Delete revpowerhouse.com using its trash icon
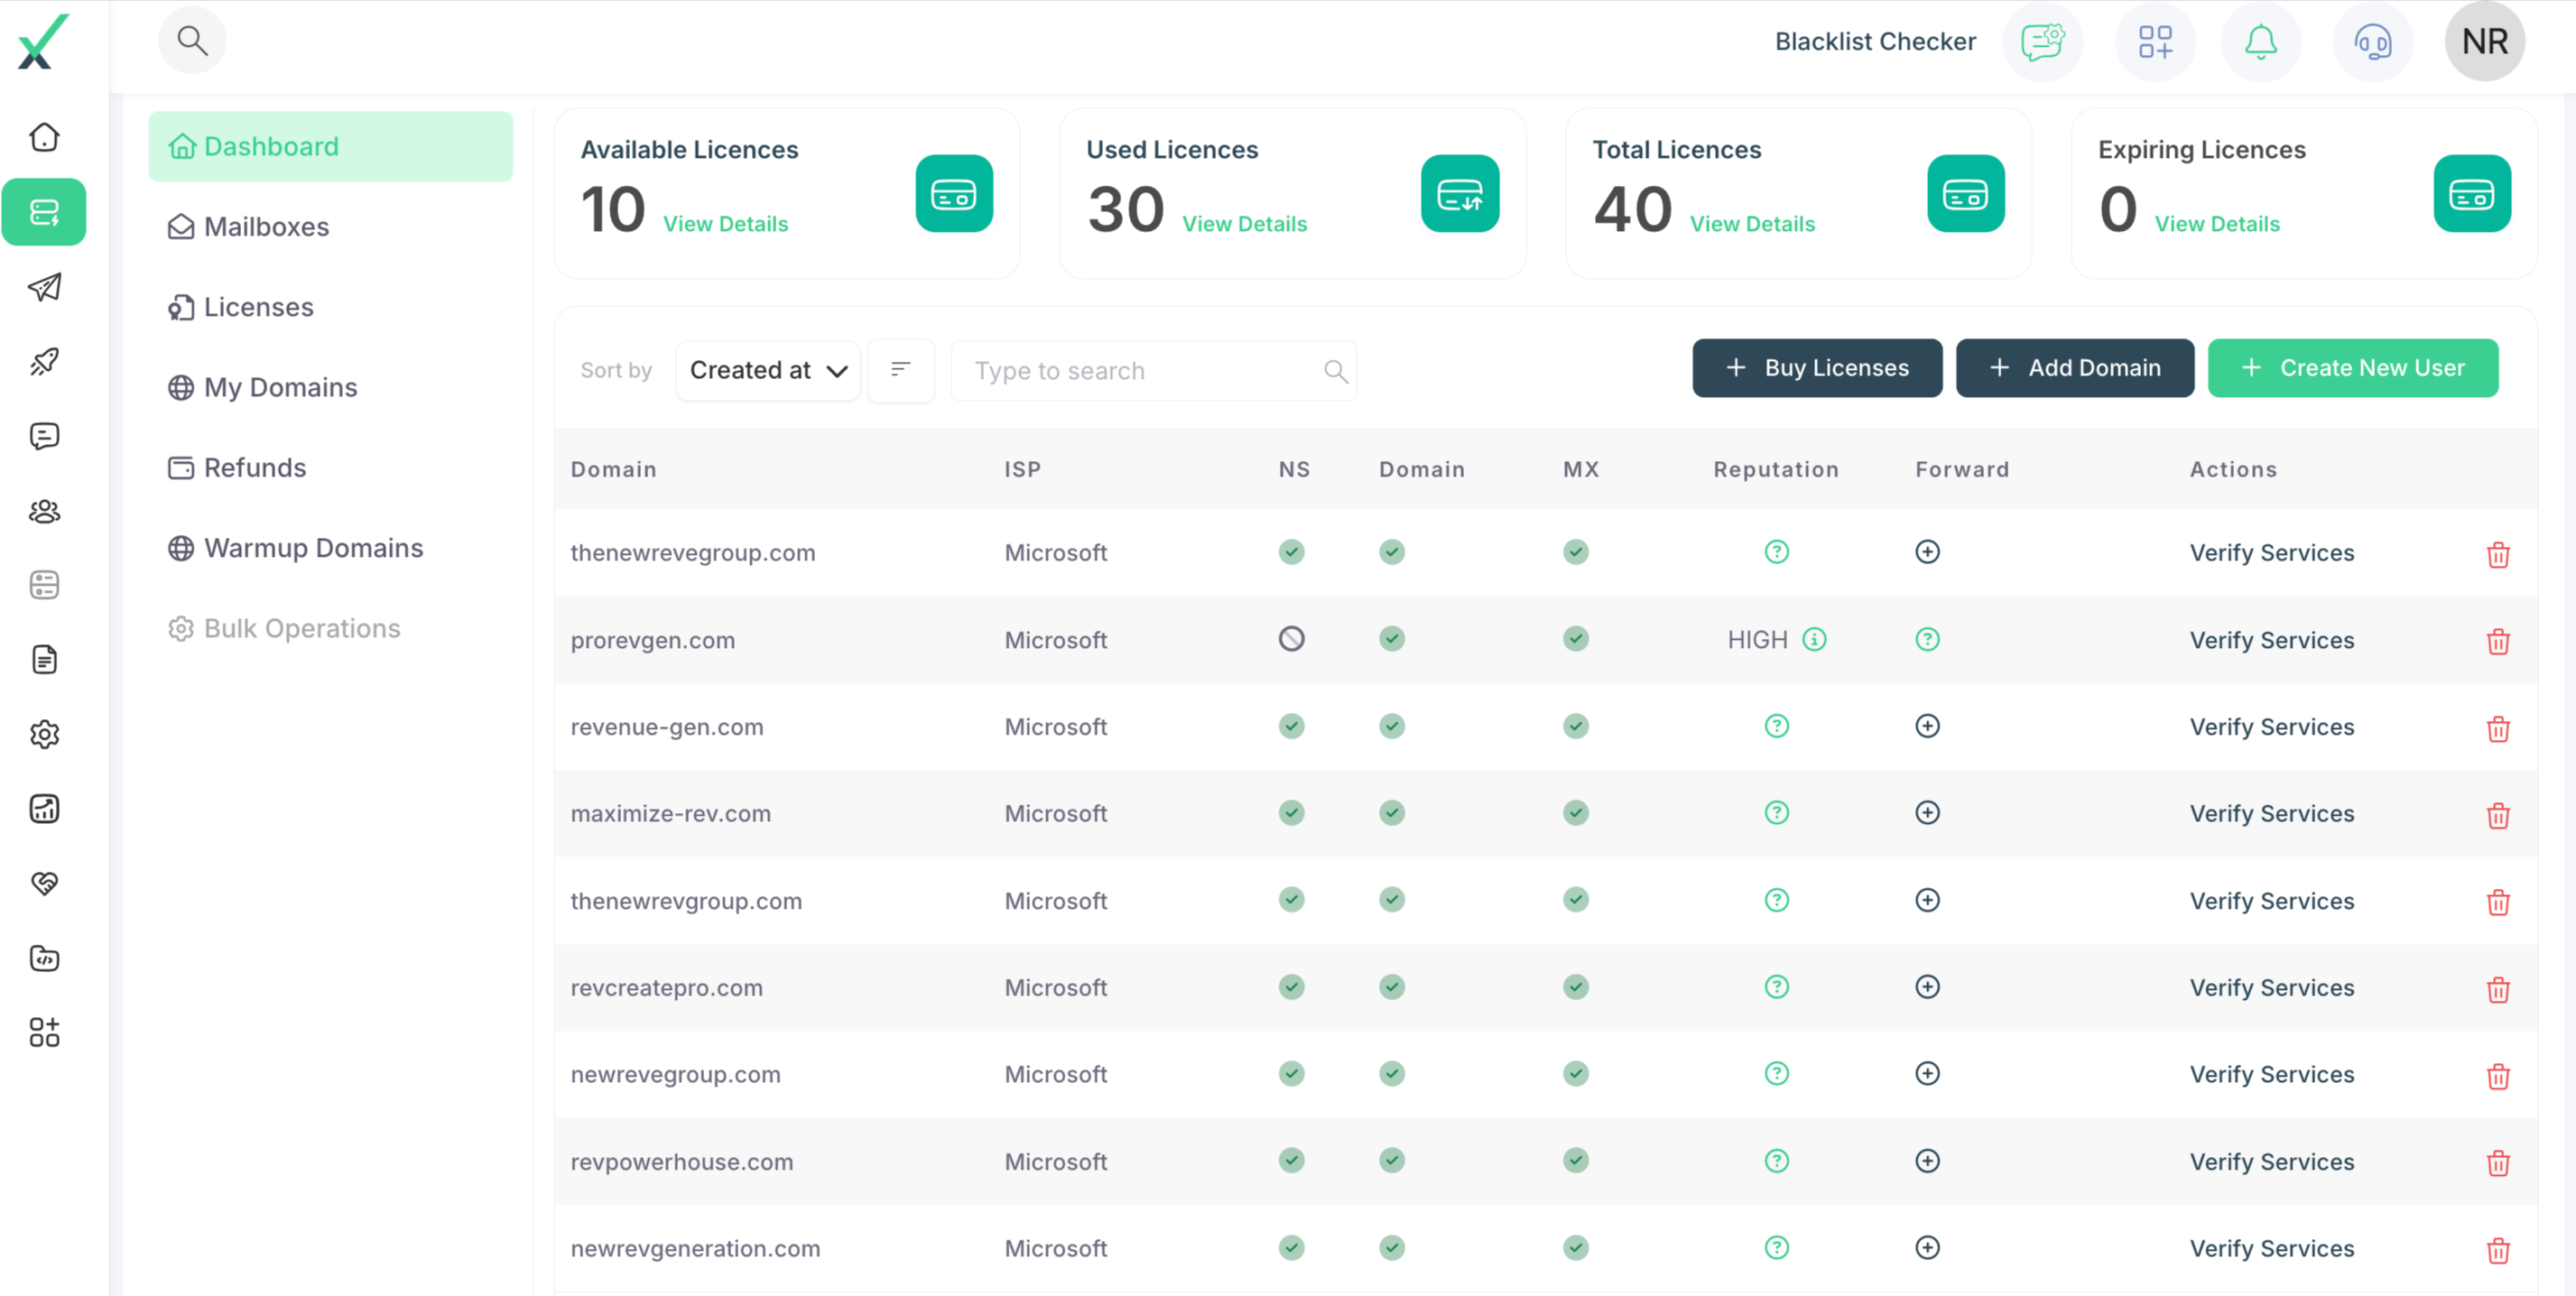The image size is (2576, 1296). click(2499, 1163)
